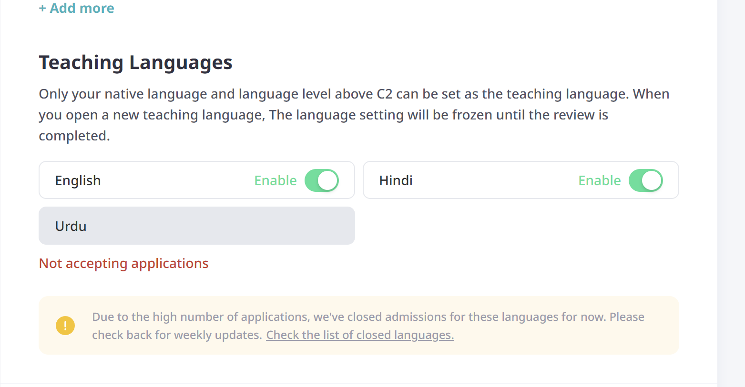Click the Hindi language name in its card
Image resolution: width=745 pixels, height=387 pixels.
[x=396, y=180]
